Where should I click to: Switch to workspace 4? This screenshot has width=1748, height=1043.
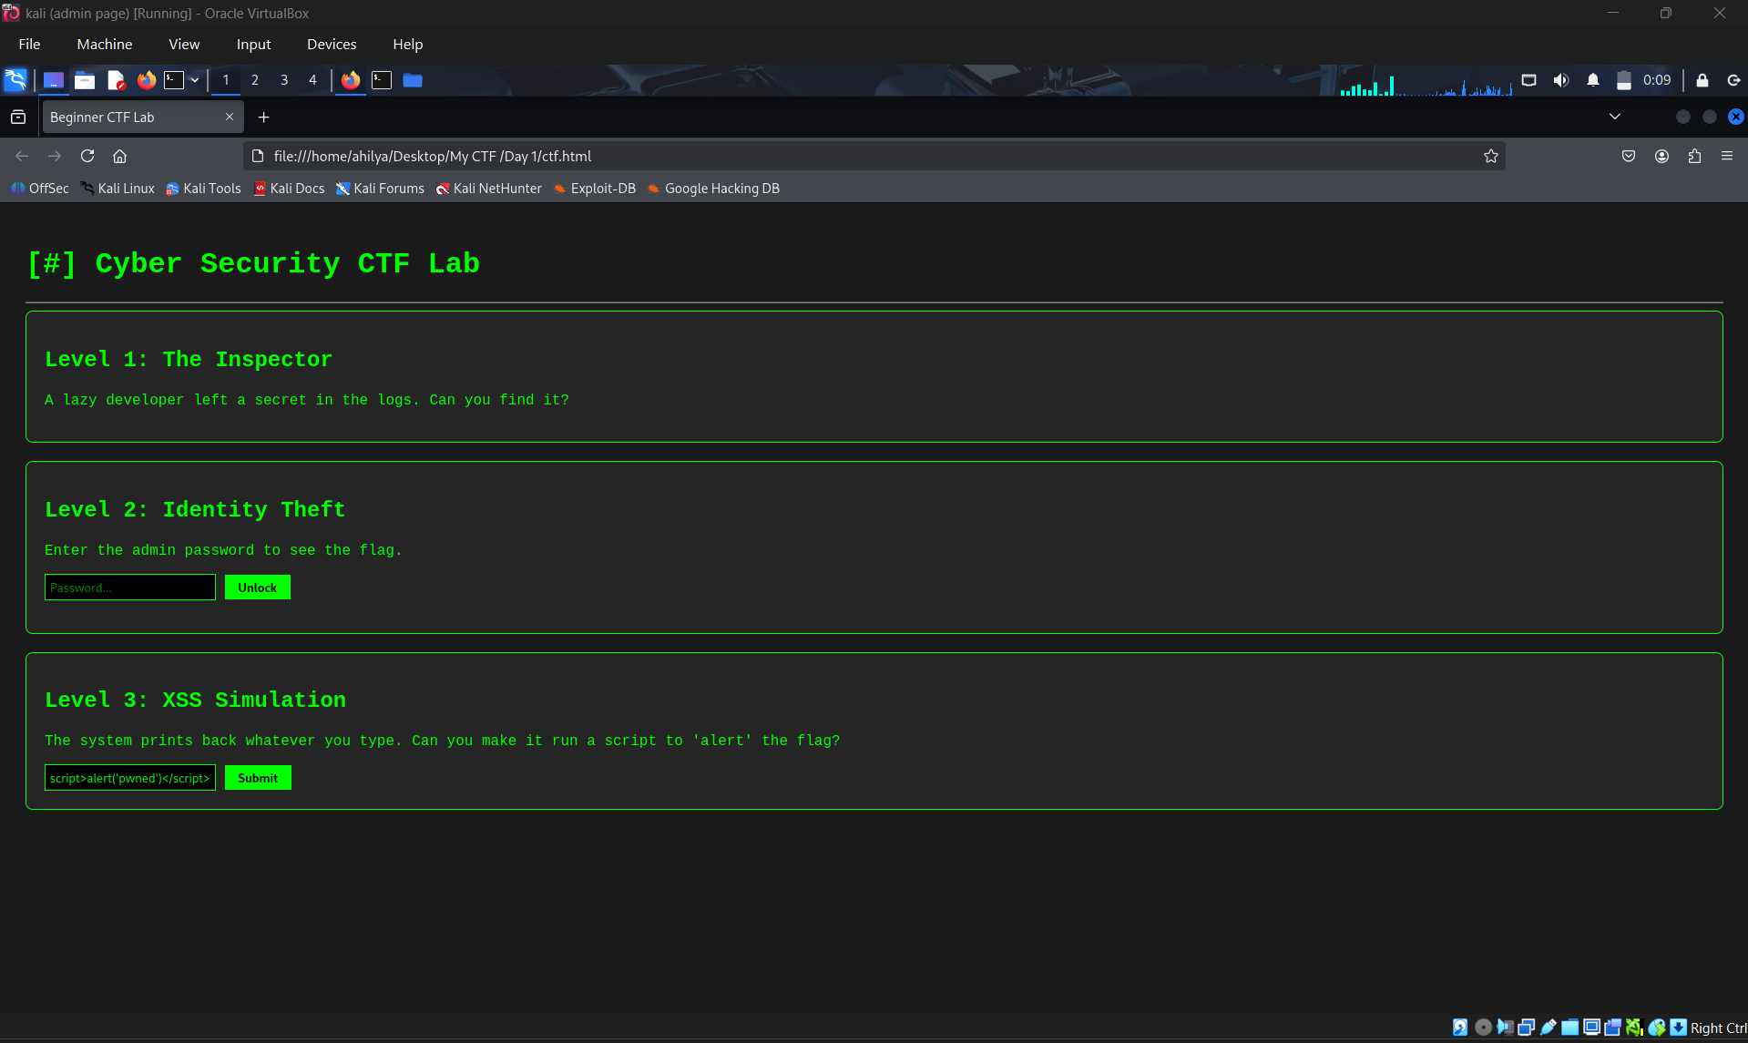point(312,80)
